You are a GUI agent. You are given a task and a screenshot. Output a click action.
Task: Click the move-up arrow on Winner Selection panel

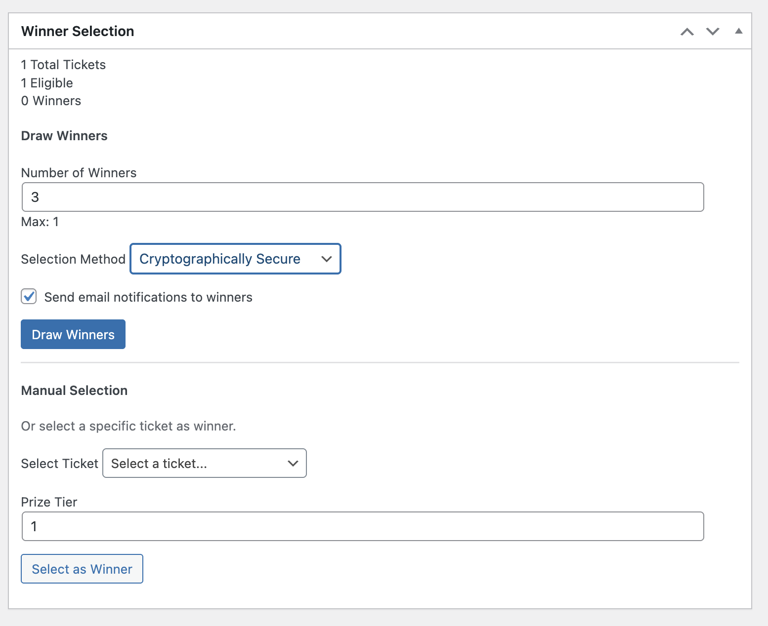(686, 31)
